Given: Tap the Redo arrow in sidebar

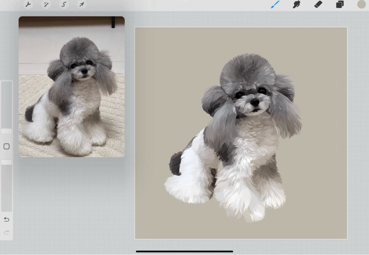Looking at the screenshot, I should pyautogui.click(x=6, y=232).
